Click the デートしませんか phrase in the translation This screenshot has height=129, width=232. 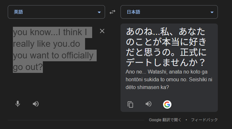164,62
